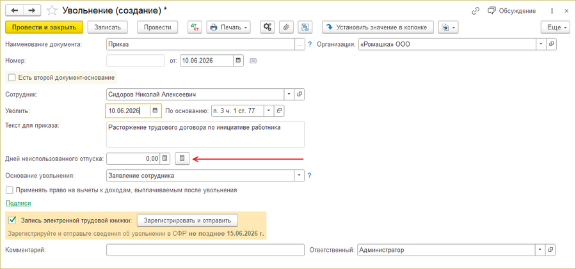Image resolution: width=576 pixels, height=269 pixels.
Task: Open calendar for document date
Action: [238, 61]
